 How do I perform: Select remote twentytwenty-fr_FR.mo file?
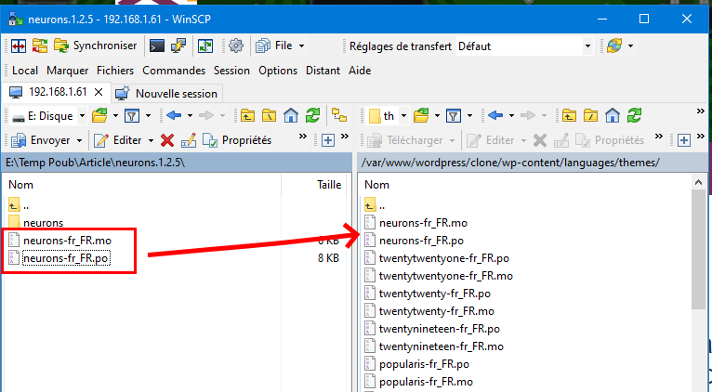436,311
